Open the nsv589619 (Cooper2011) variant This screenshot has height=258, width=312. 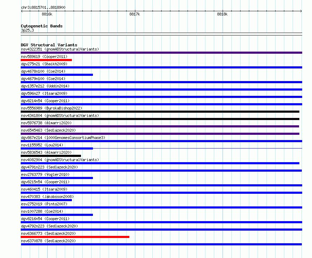point(44,57)
